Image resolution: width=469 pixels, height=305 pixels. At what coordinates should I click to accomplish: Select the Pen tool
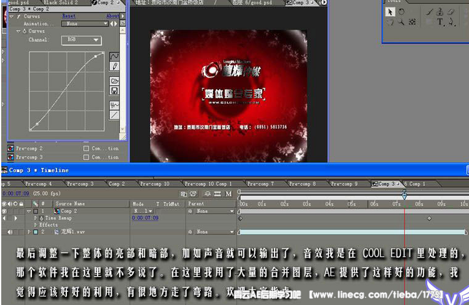[x=451, y=22]
